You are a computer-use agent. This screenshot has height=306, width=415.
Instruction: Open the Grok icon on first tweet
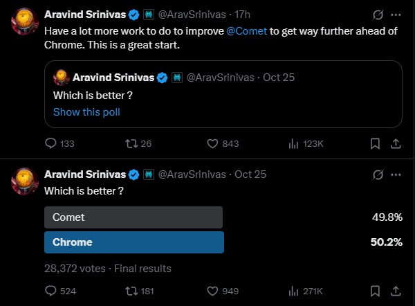point(378,14)
